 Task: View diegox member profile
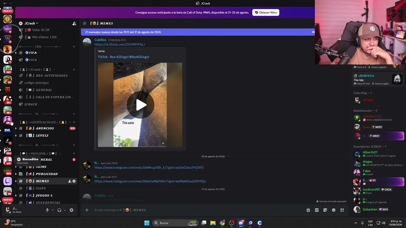[x=379, y=163]
